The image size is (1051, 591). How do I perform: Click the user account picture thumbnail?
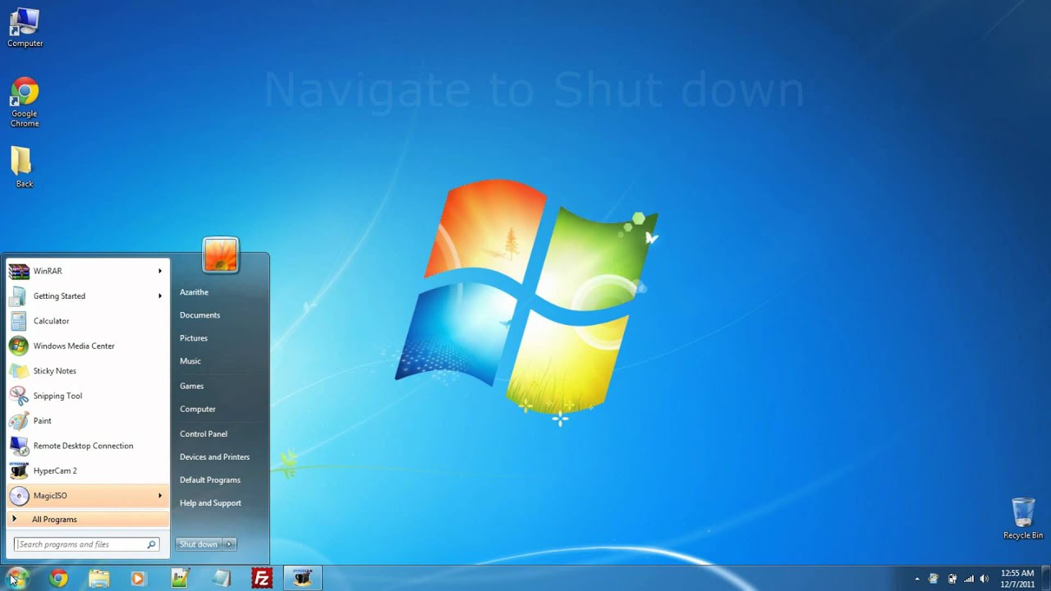pos(220,254)
